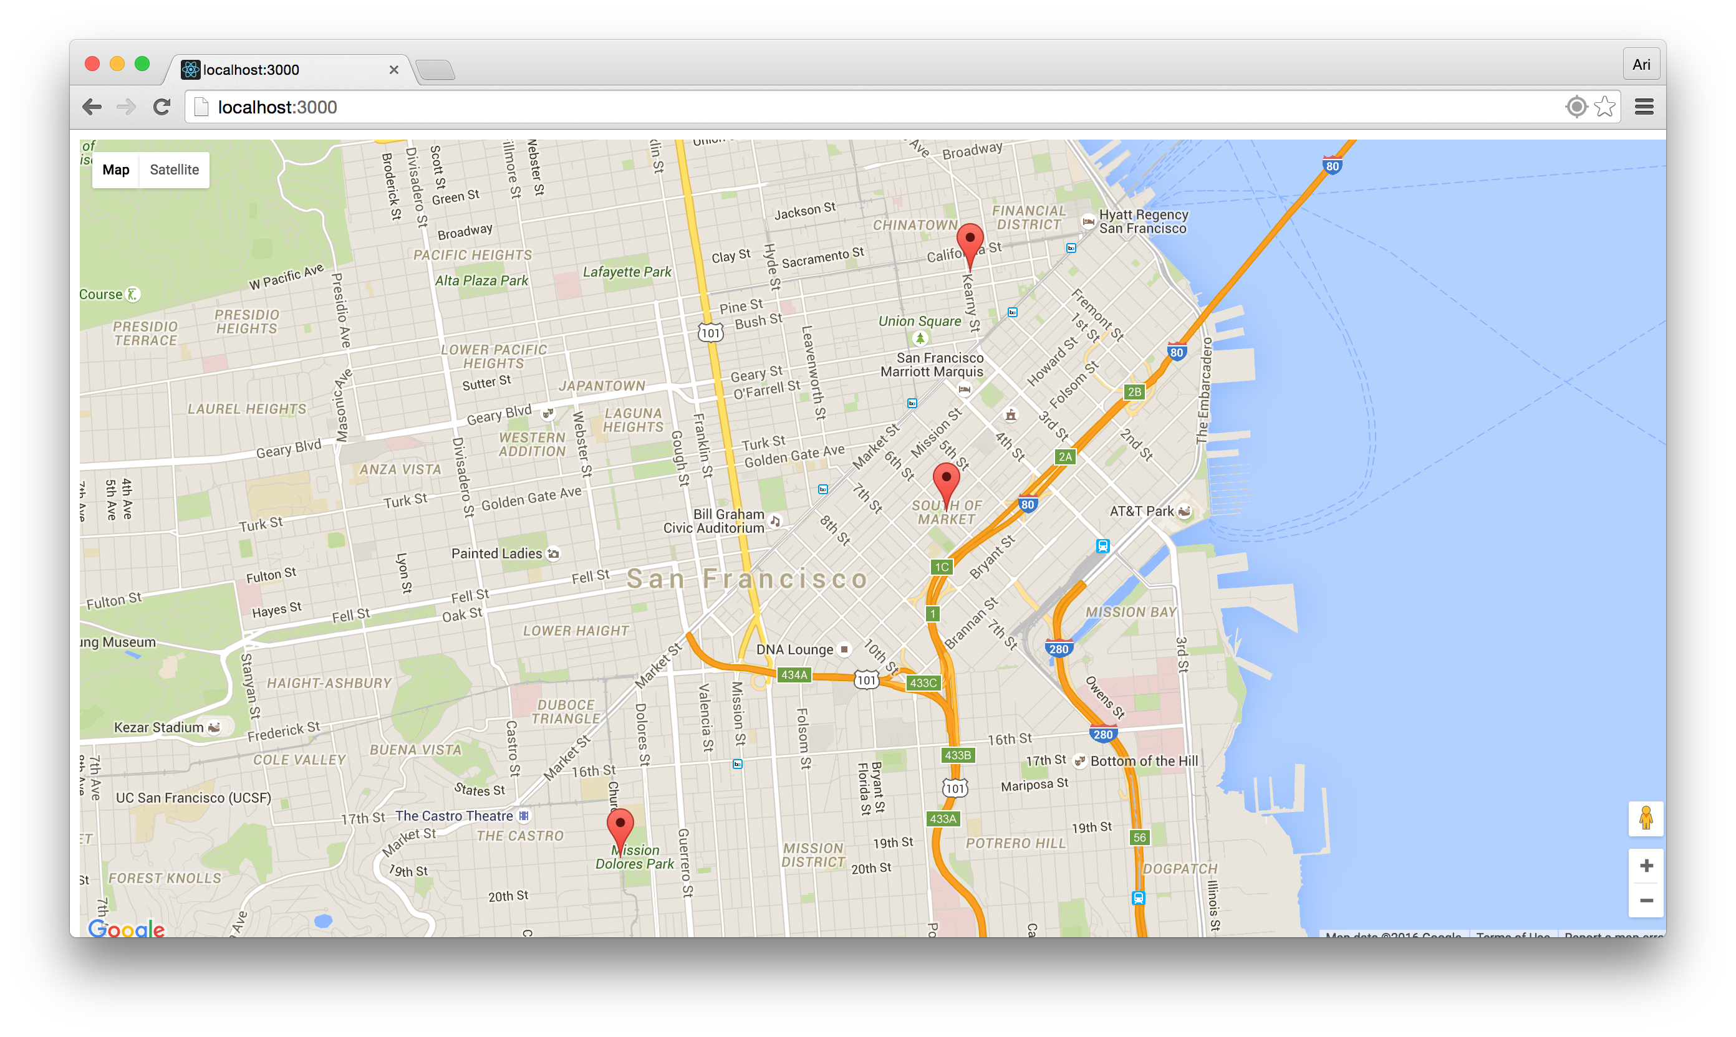This screenshot has width=1736, height=1037.
Task: Click the Bottom of the Hill icon
Action: [x=1079, y=761]
